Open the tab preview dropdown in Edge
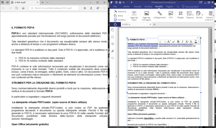The width and height of the screenshot is (216, 128). (x=47, y=2)
